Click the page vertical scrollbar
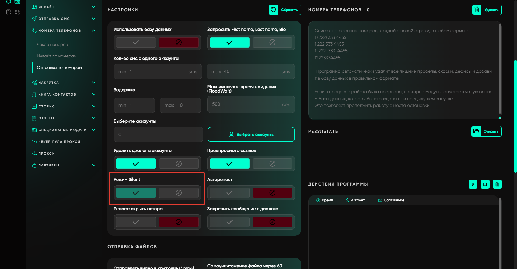Image resolution: width=517 pixels, height=269 pixels. (515, 115)
